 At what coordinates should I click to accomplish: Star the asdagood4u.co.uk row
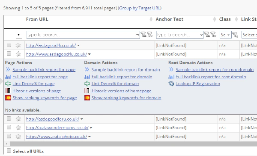[x=18, y=45]
